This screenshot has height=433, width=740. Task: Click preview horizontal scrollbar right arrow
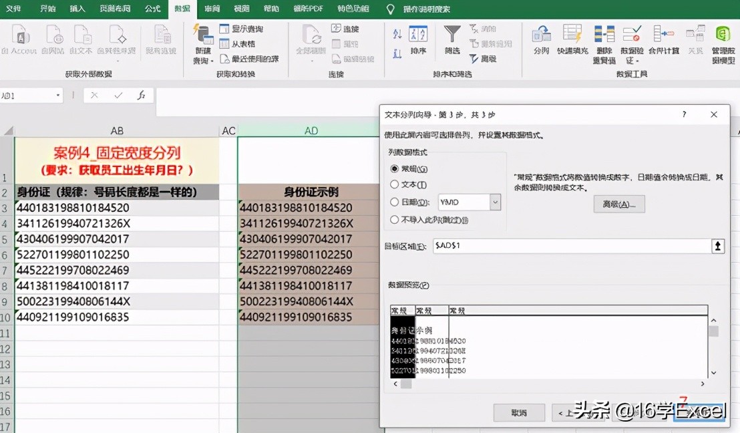703,384
